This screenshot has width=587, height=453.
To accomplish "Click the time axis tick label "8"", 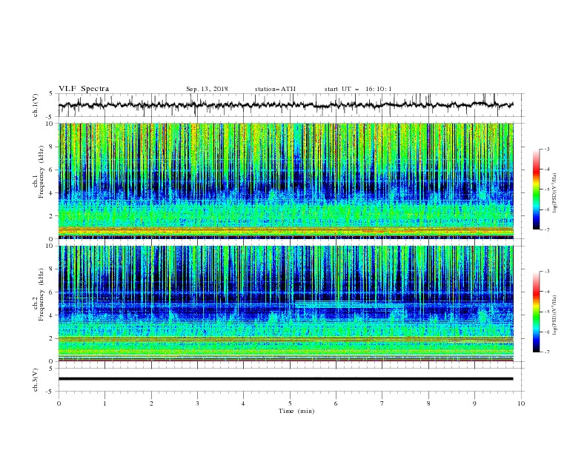I will 428,403.
